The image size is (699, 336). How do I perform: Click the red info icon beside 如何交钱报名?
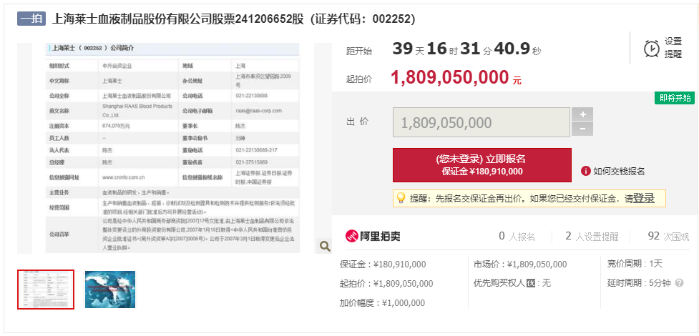(586, 171)
